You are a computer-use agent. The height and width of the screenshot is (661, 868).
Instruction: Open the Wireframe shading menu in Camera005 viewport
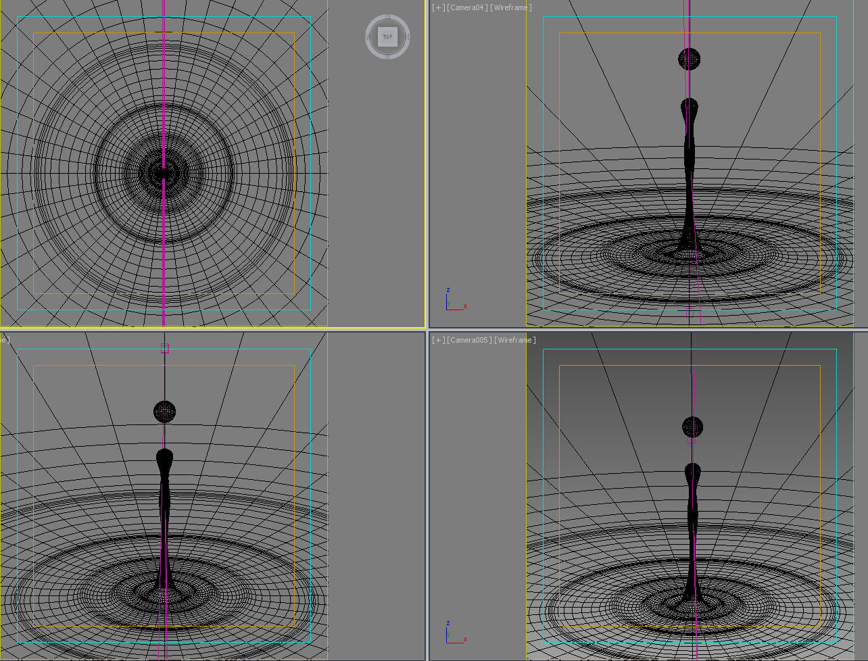pos(515,340)
